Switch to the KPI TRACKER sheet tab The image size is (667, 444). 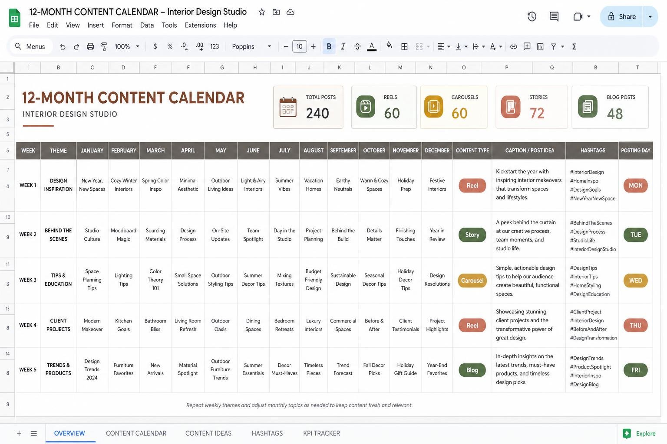point(321,433)
